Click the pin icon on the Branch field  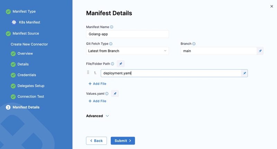click(260, 51)
